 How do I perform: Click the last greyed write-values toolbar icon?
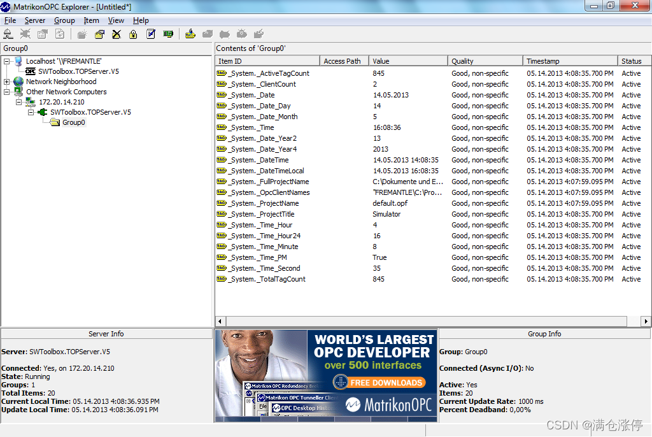[259, 34]
